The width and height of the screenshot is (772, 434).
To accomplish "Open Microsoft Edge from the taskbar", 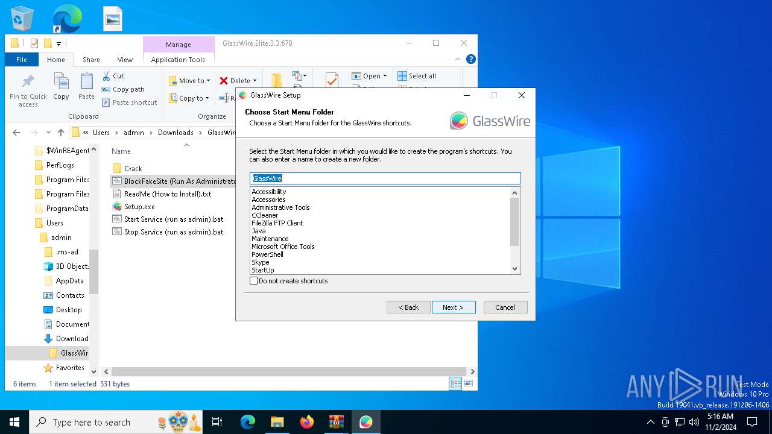I will [248, 422].
